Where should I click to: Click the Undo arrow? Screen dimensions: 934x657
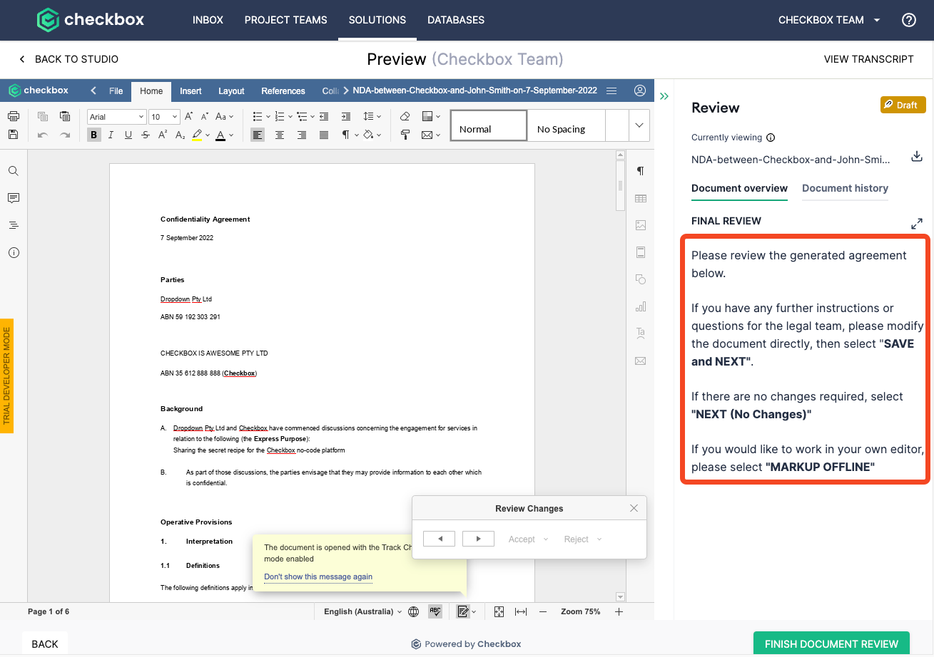[x=43, y=135]
